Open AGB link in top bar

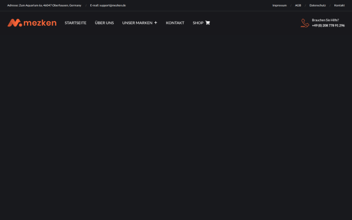pos(298,5)
